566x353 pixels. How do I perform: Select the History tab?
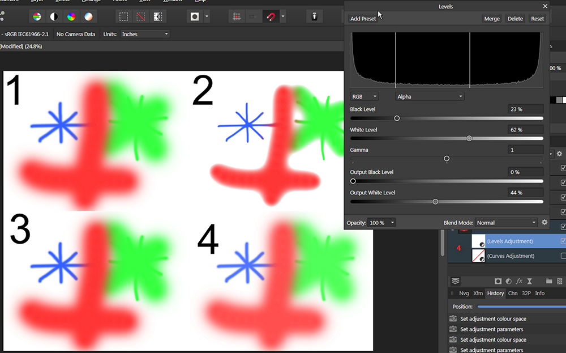[x=495, y=293]
